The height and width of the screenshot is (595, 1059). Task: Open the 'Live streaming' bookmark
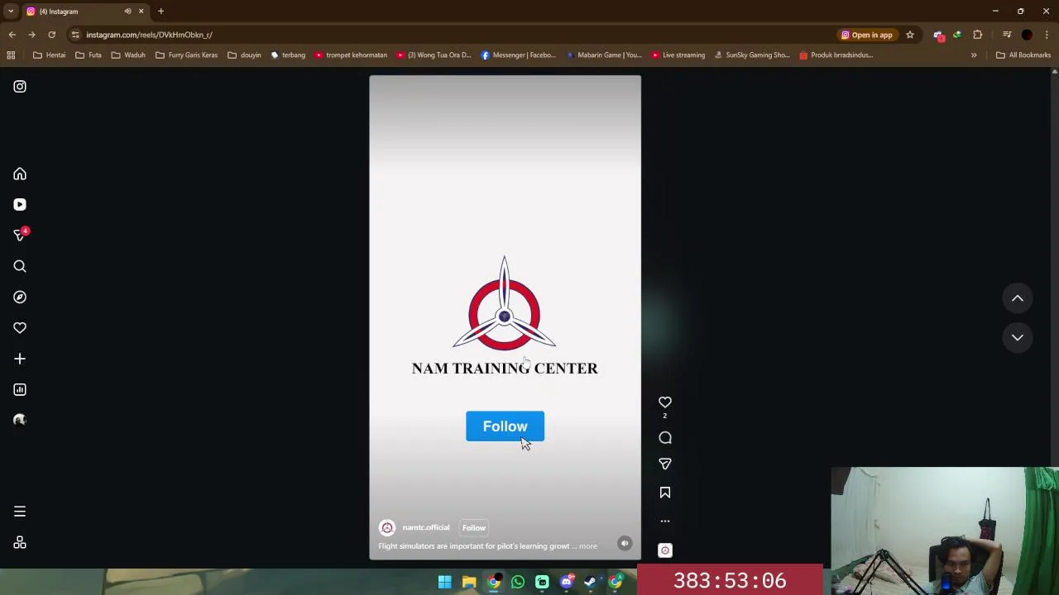[x=678, y=55]
